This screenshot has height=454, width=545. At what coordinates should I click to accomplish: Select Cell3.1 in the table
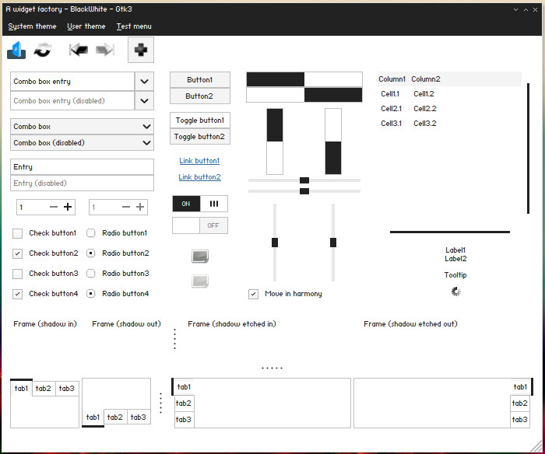pyautogui.click(x=391, y=124)
